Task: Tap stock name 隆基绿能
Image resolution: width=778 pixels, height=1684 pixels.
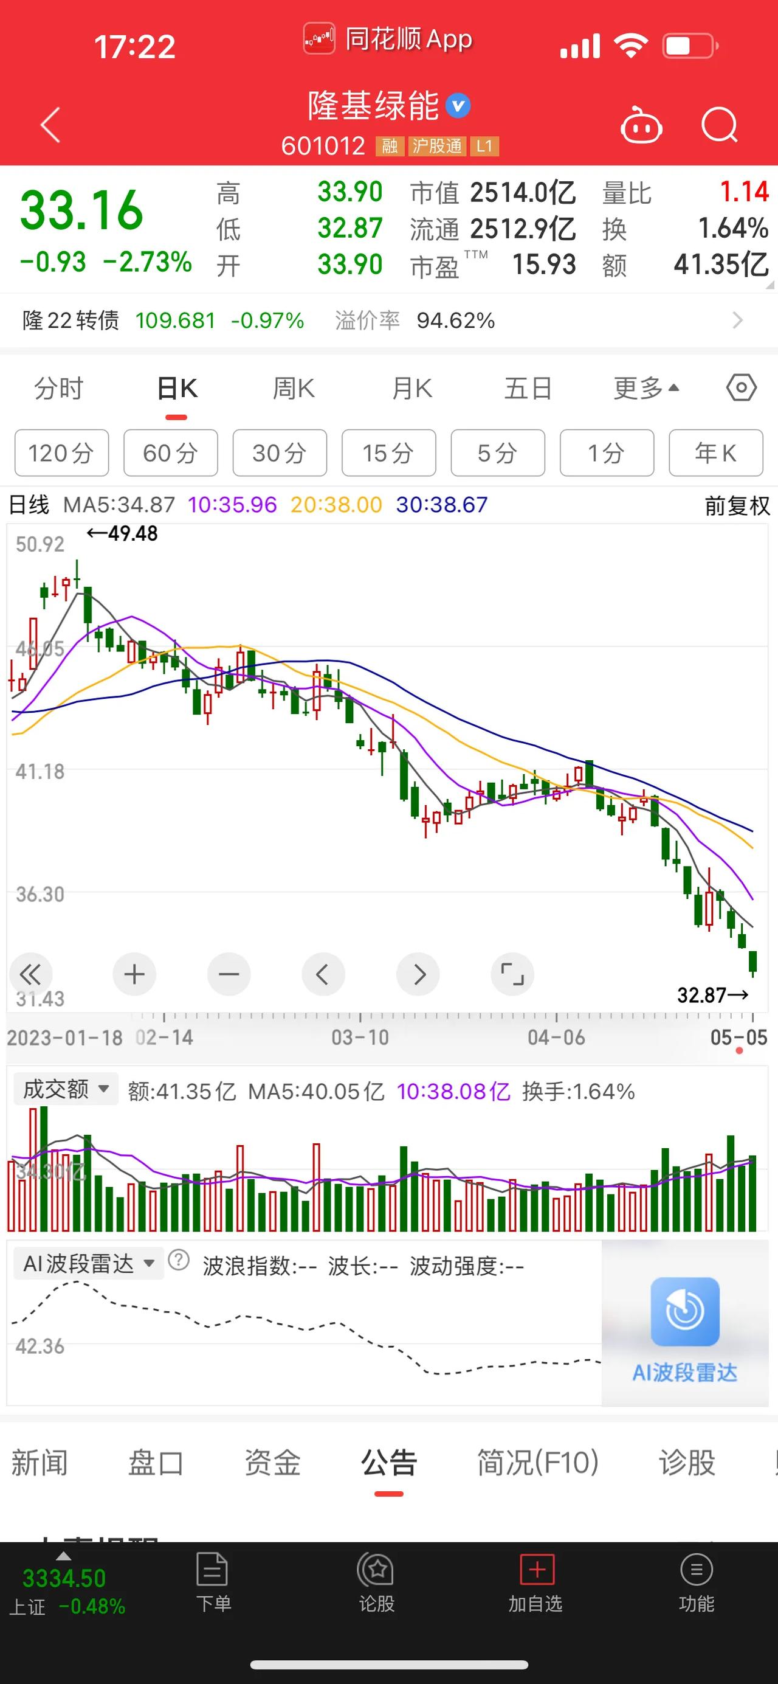Action: pyautogui.click(x=374, y=106)
